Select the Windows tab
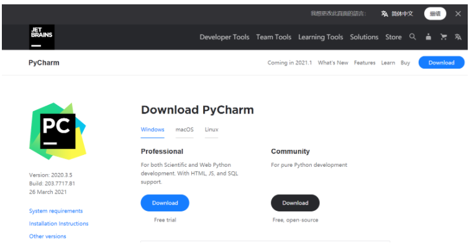This screenshot has width=469, height=248. (x=153, y=130)
